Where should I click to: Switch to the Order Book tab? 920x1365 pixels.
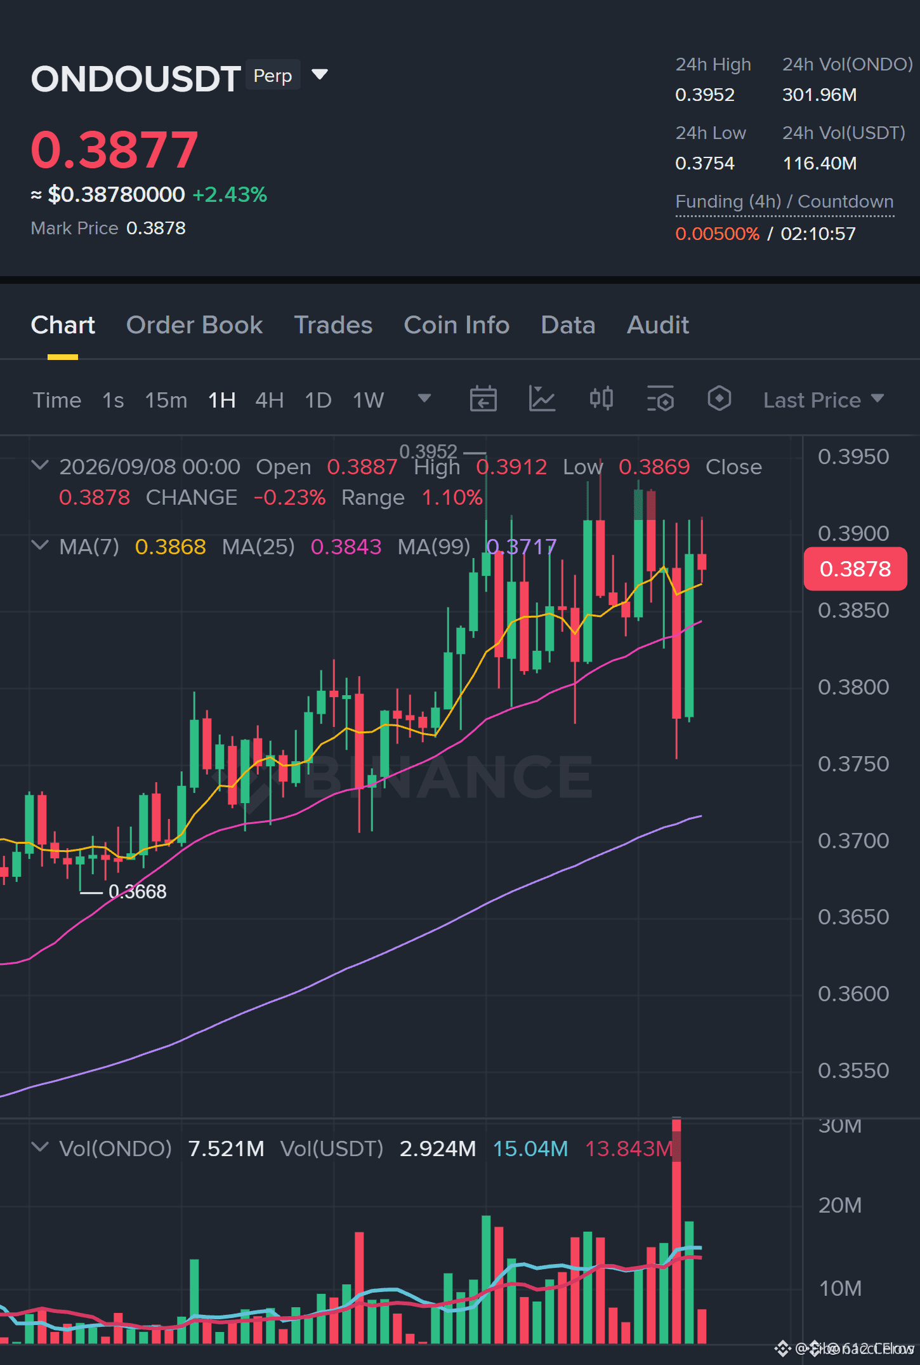coord(194,325)
